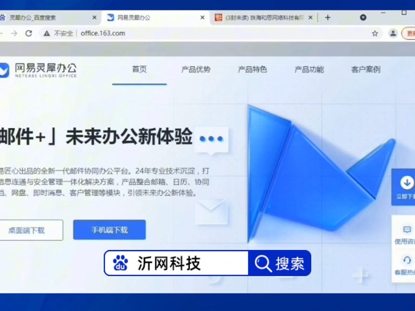Click the 网易灵犀办公 logo
This screenshot has width=415, height=311.
coord(38,70)
